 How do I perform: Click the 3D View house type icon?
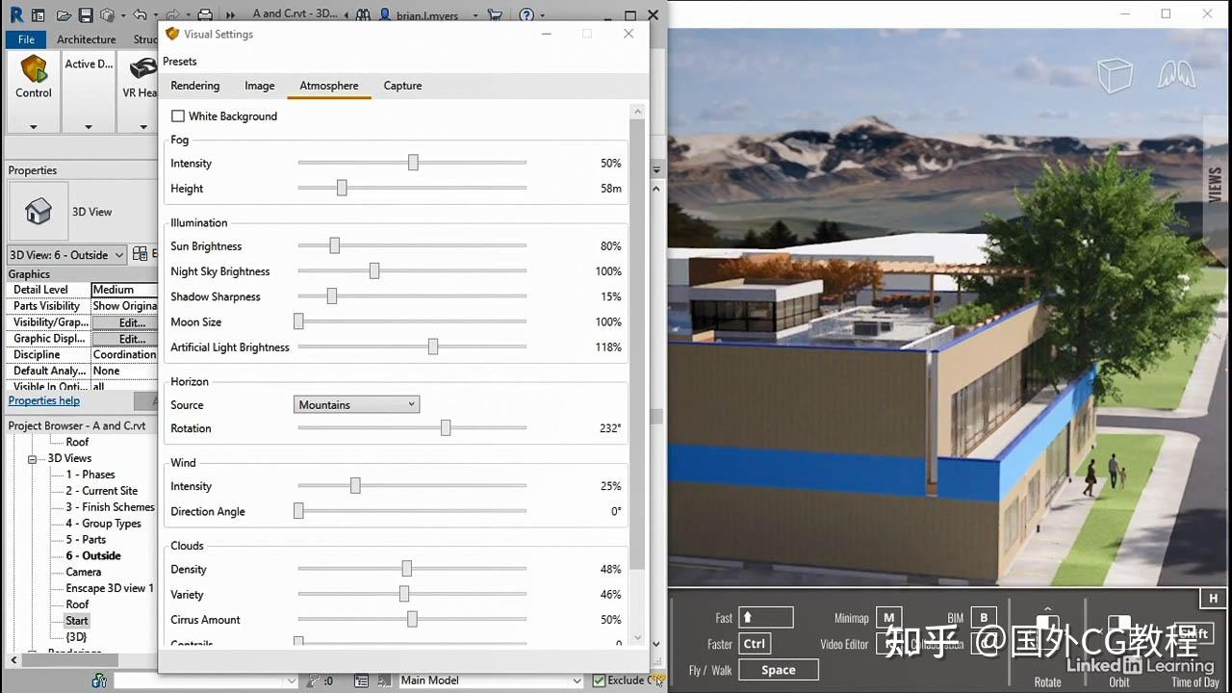tap(38, 211)
